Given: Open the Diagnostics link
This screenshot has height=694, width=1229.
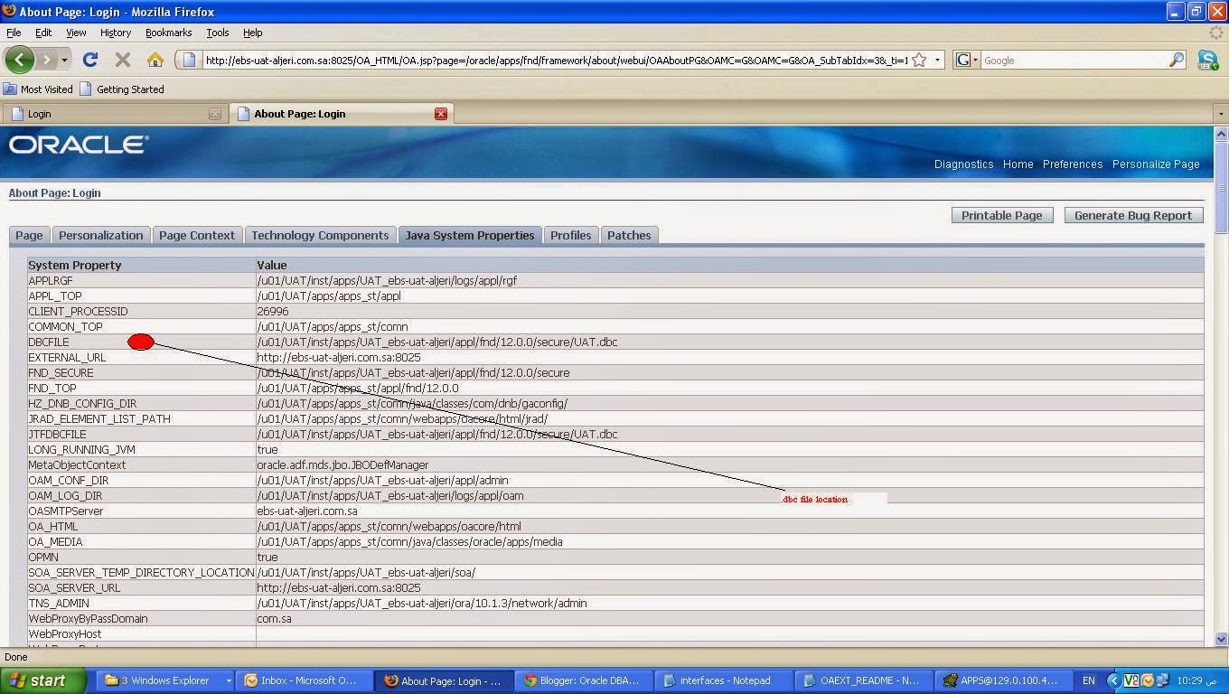Looking at the screenshot, I should (963, 164).
